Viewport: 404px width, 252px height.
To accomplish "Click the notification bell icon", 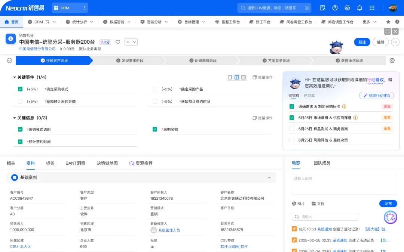I will click(x=359, y=8).
